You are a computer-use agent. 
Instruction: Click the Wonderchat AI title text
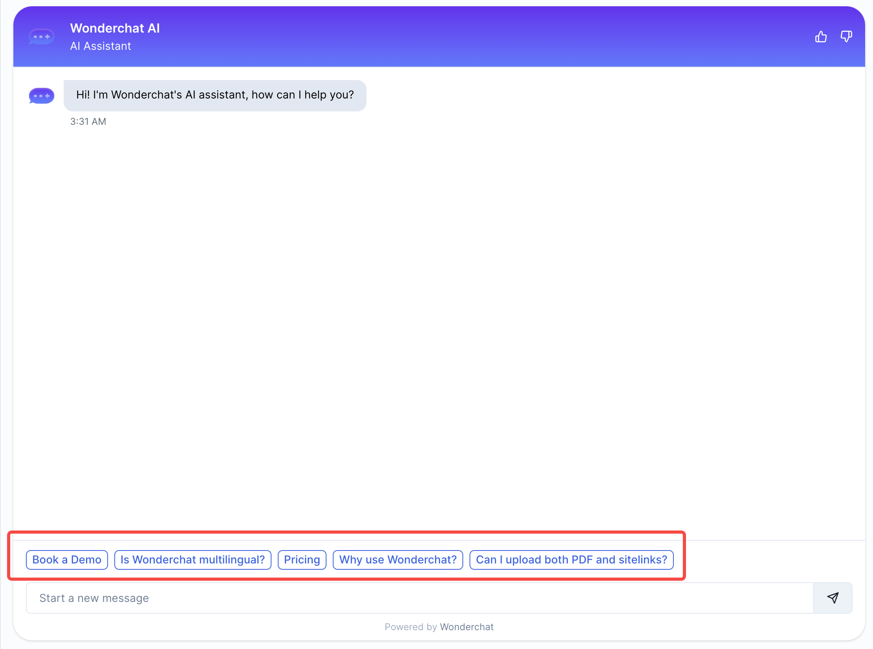click(x=115, y=28)
